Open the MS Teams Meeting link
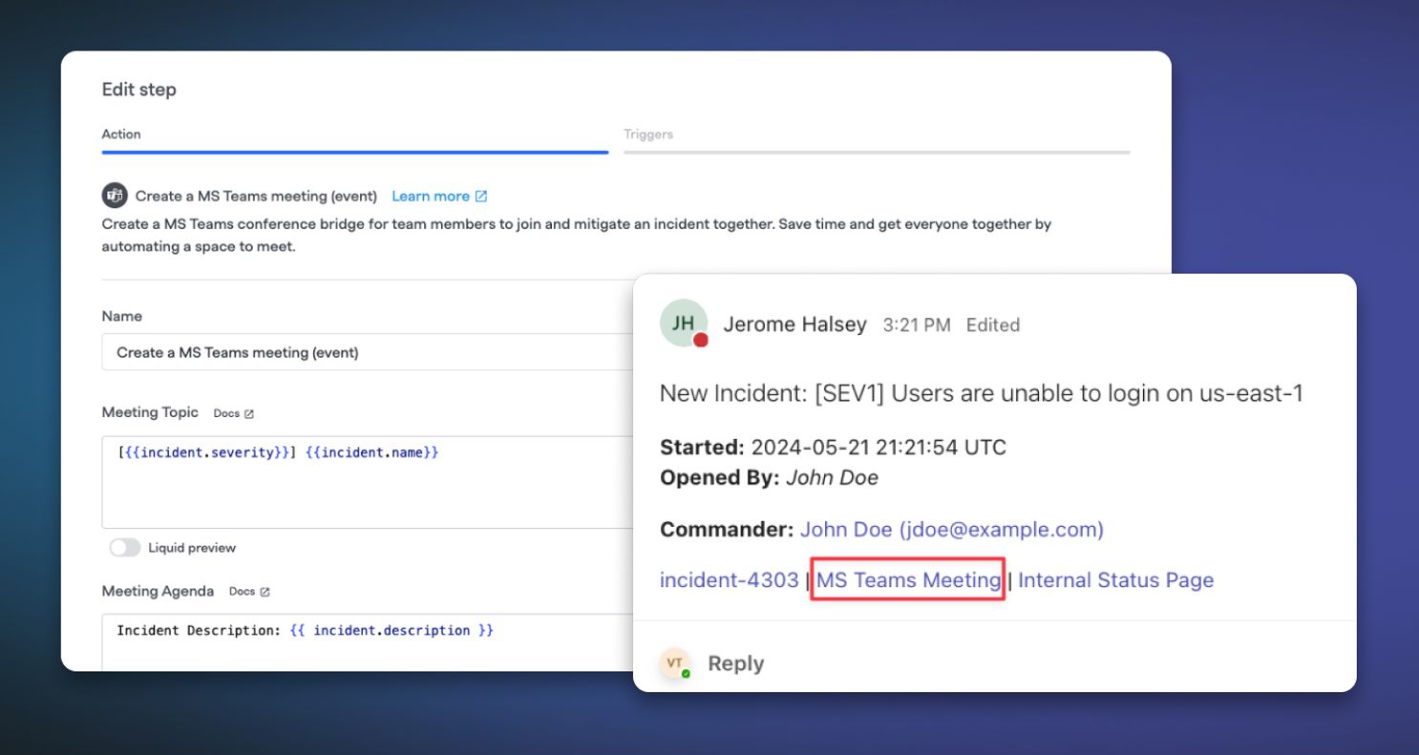The image size is (1419, 755). [x=909, y=580]
